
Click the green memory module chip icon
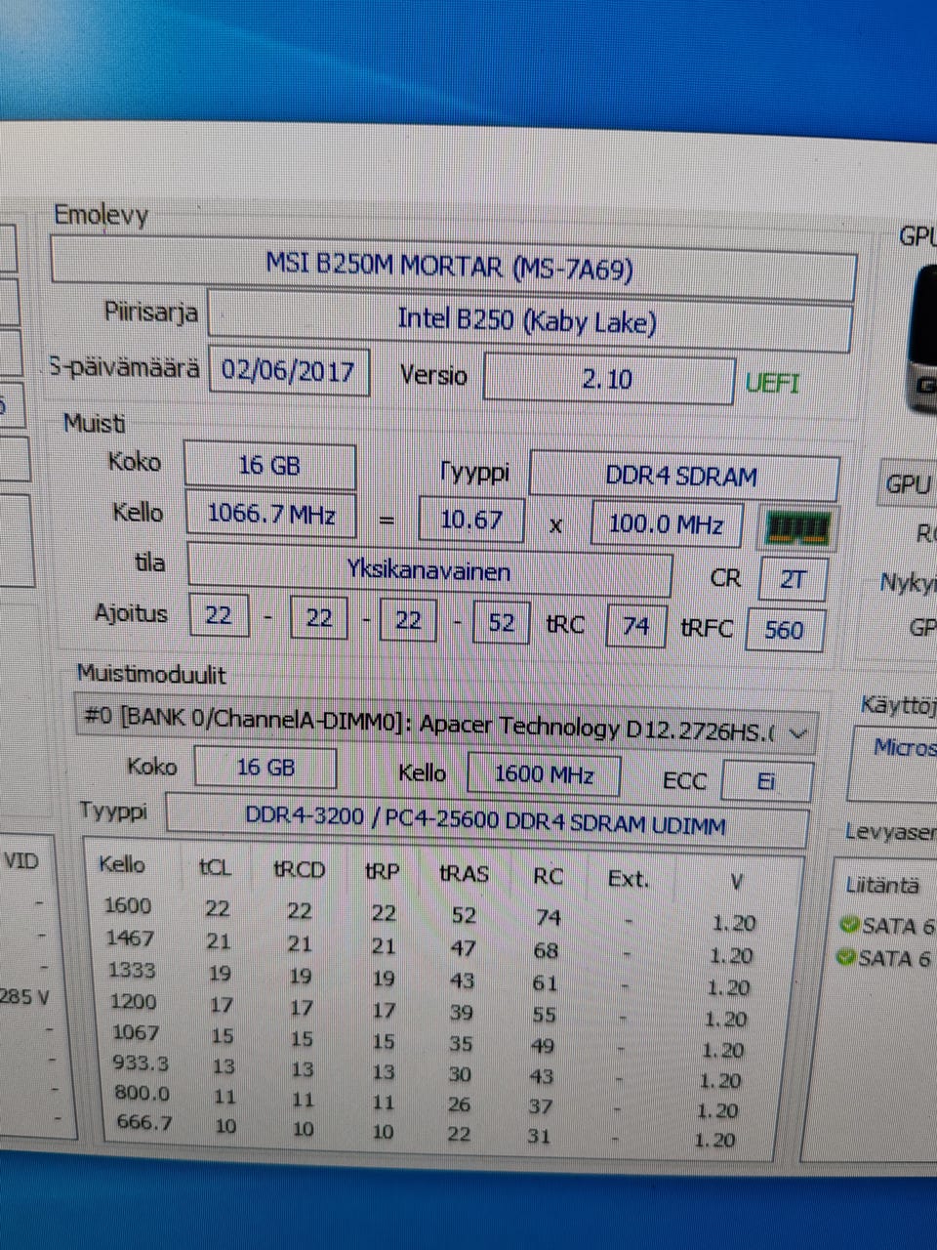tap(798, 528)
